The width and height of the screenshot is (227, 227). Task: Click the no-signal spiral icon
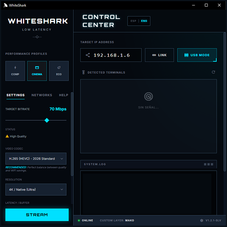click(148, 96)
